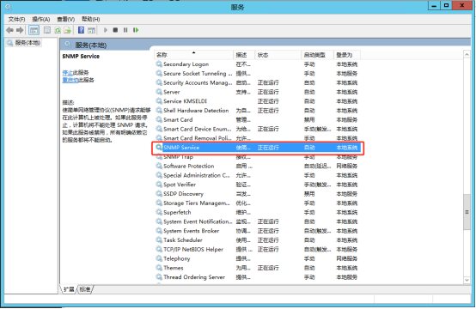Screen dimensions: 476x309
Task: Click the 网络服务 logon of Software Protection
Action: click(346, 166)
